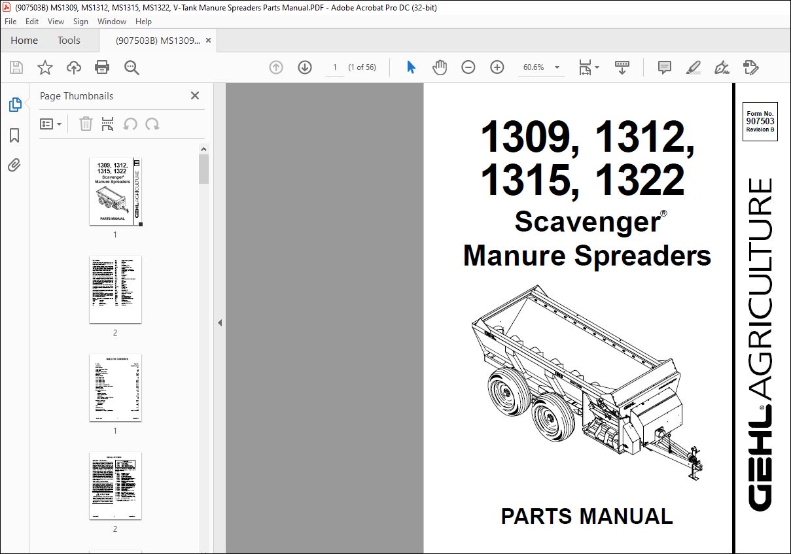791x554 pixels.
Task: Choose the Selection arrow tool
Action: coord(411,67)
